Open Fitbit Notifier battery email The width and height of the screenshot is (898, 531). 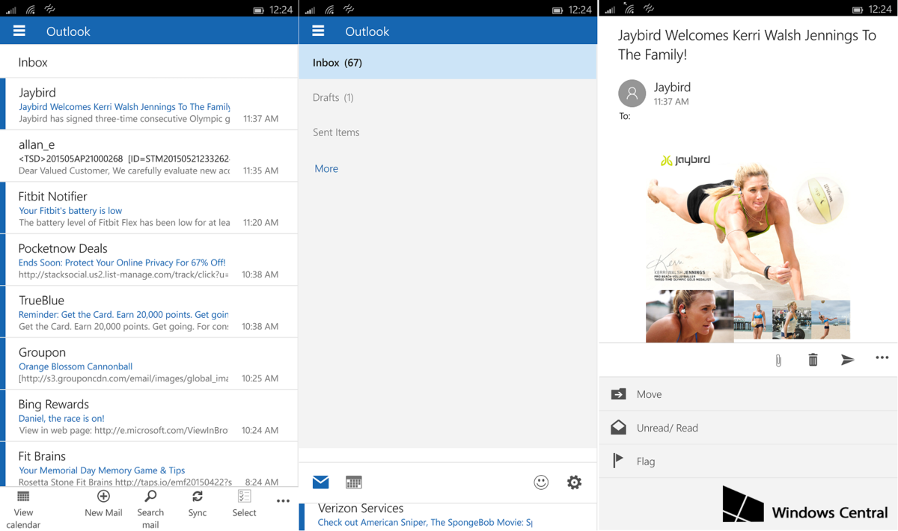[149, 208]
